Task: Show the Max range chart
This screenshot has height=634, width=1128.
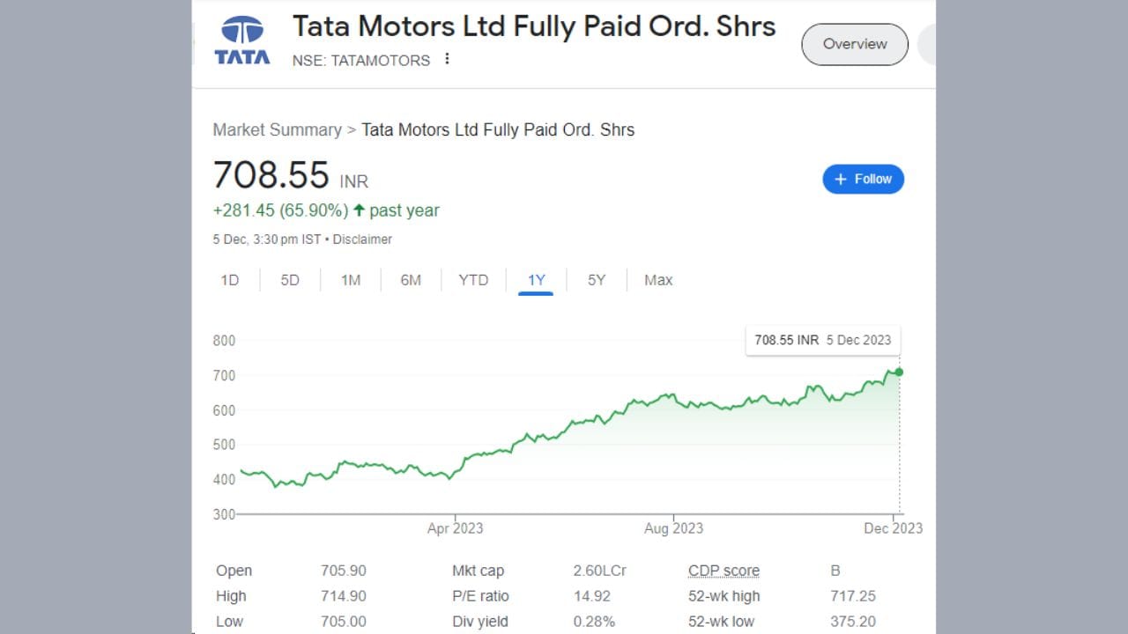Action: click(658, 280)
